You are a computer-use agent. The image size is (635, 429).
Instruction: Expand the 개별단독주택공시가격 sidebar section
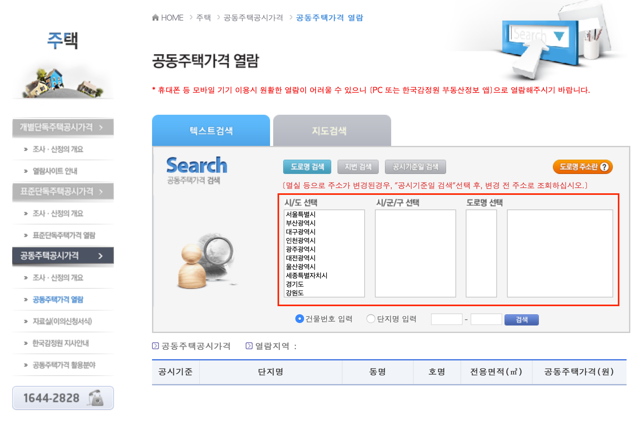click(x=63, y=127)
